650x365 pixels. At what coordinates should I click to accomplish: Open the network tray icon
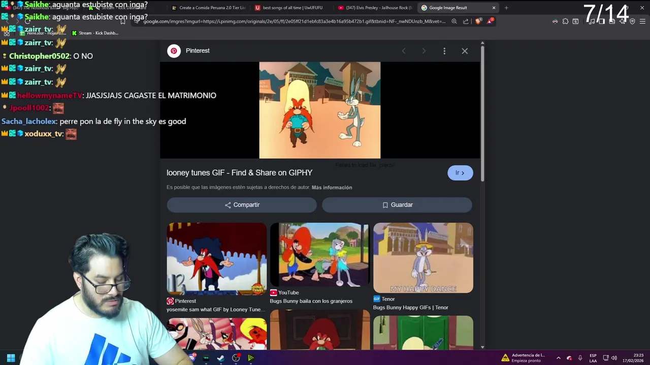coord(606,358)
